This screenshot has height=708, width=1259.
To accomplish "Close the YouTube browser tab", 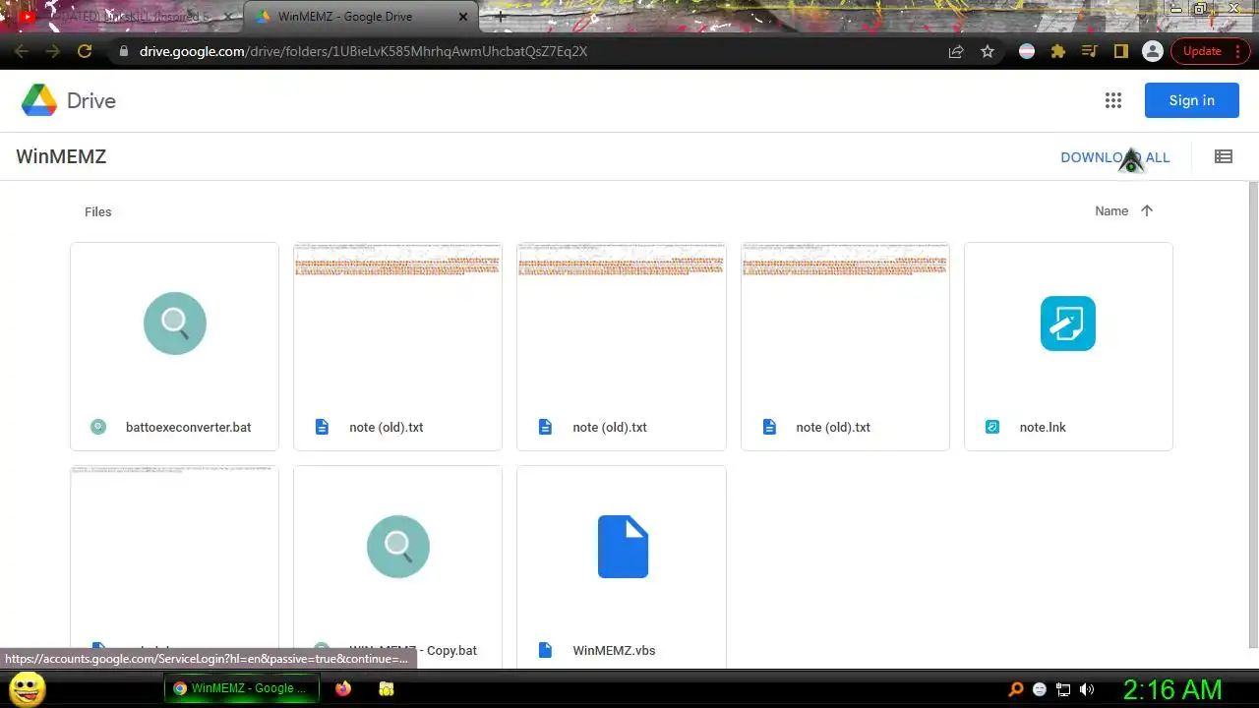I will coord(227,17).
